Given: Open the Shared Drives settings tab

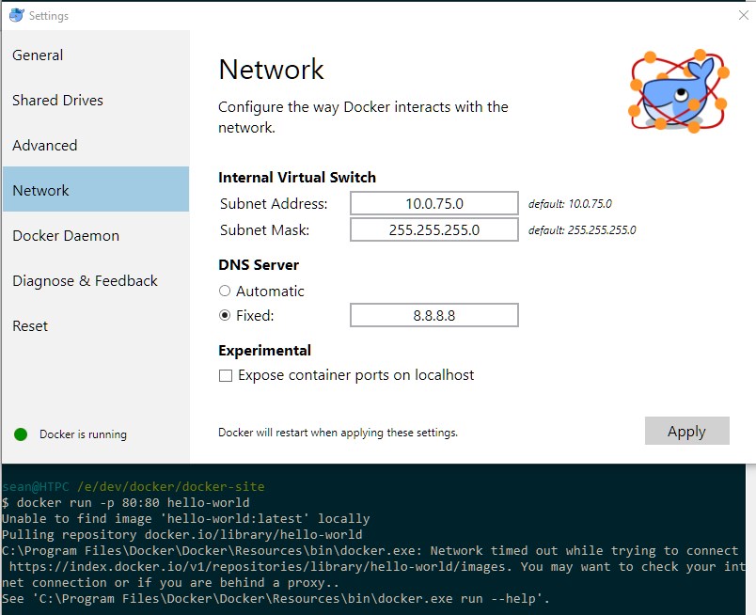Looking at the screenshot, I should [x=96, y=101].
